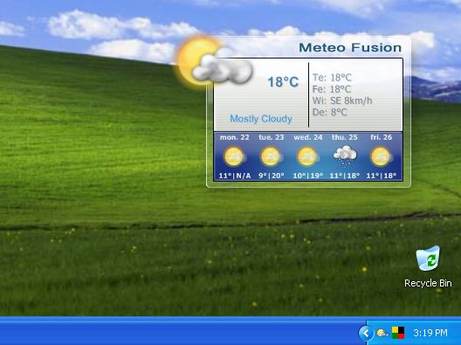
Task: Select Wednesday 24 forecast sun icon
Action: (x=308, y=156)
